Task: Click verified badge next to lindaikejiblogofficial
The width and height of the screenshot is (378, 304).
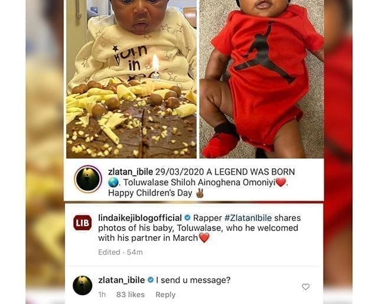Action: click(187, 218)
